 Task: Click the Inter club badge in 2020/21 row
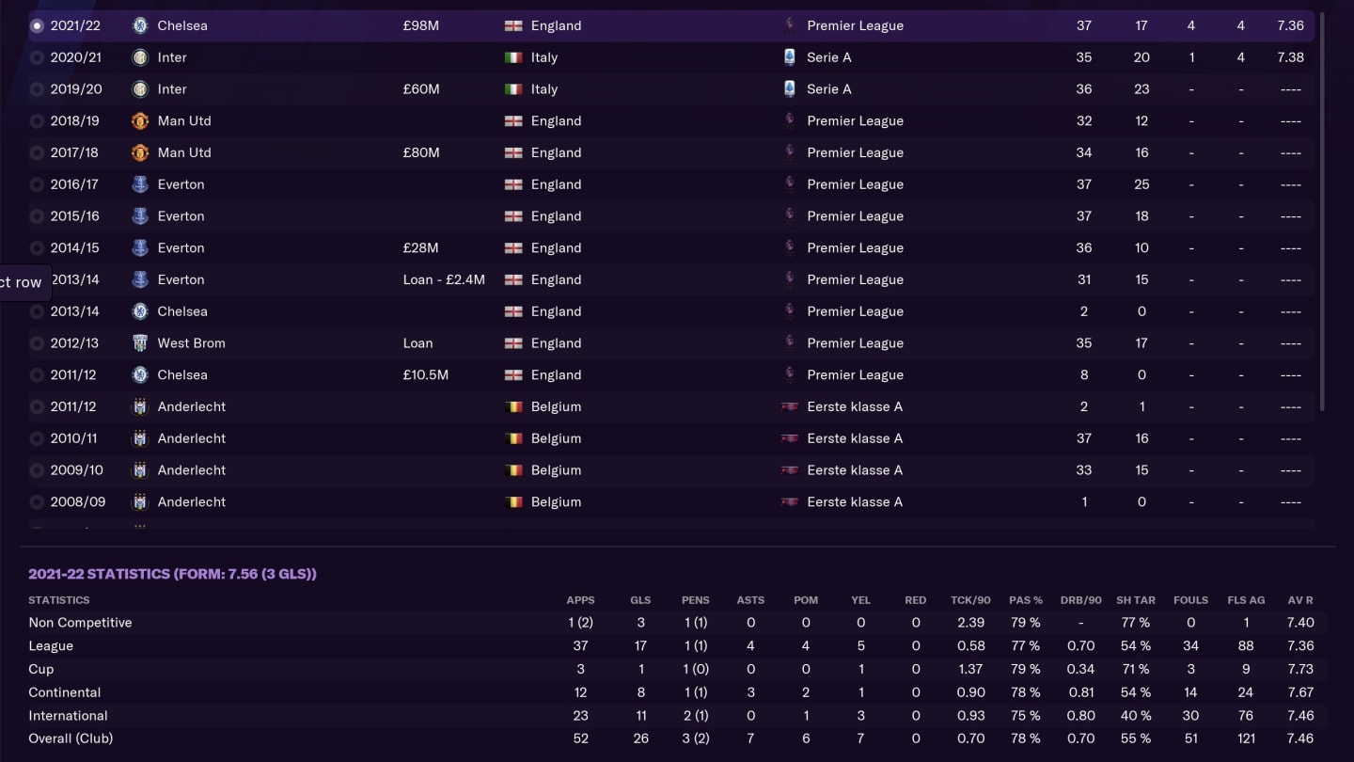[x=140, y=57]
